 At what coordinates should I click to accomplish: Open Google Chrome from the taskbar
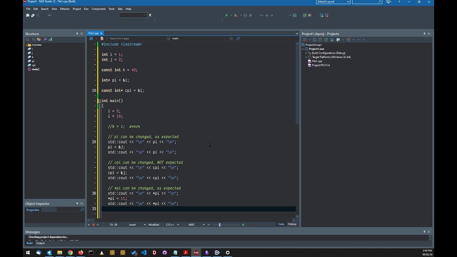click(70, 252)
